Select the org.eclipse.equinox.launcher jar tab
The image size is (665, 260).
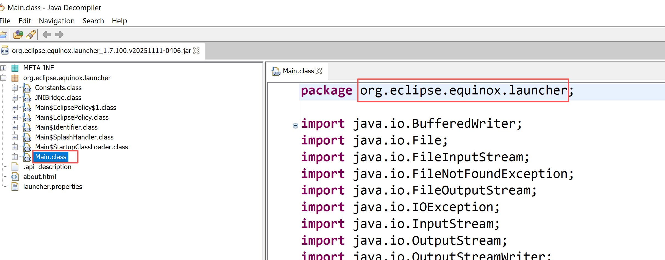point(101,51)
